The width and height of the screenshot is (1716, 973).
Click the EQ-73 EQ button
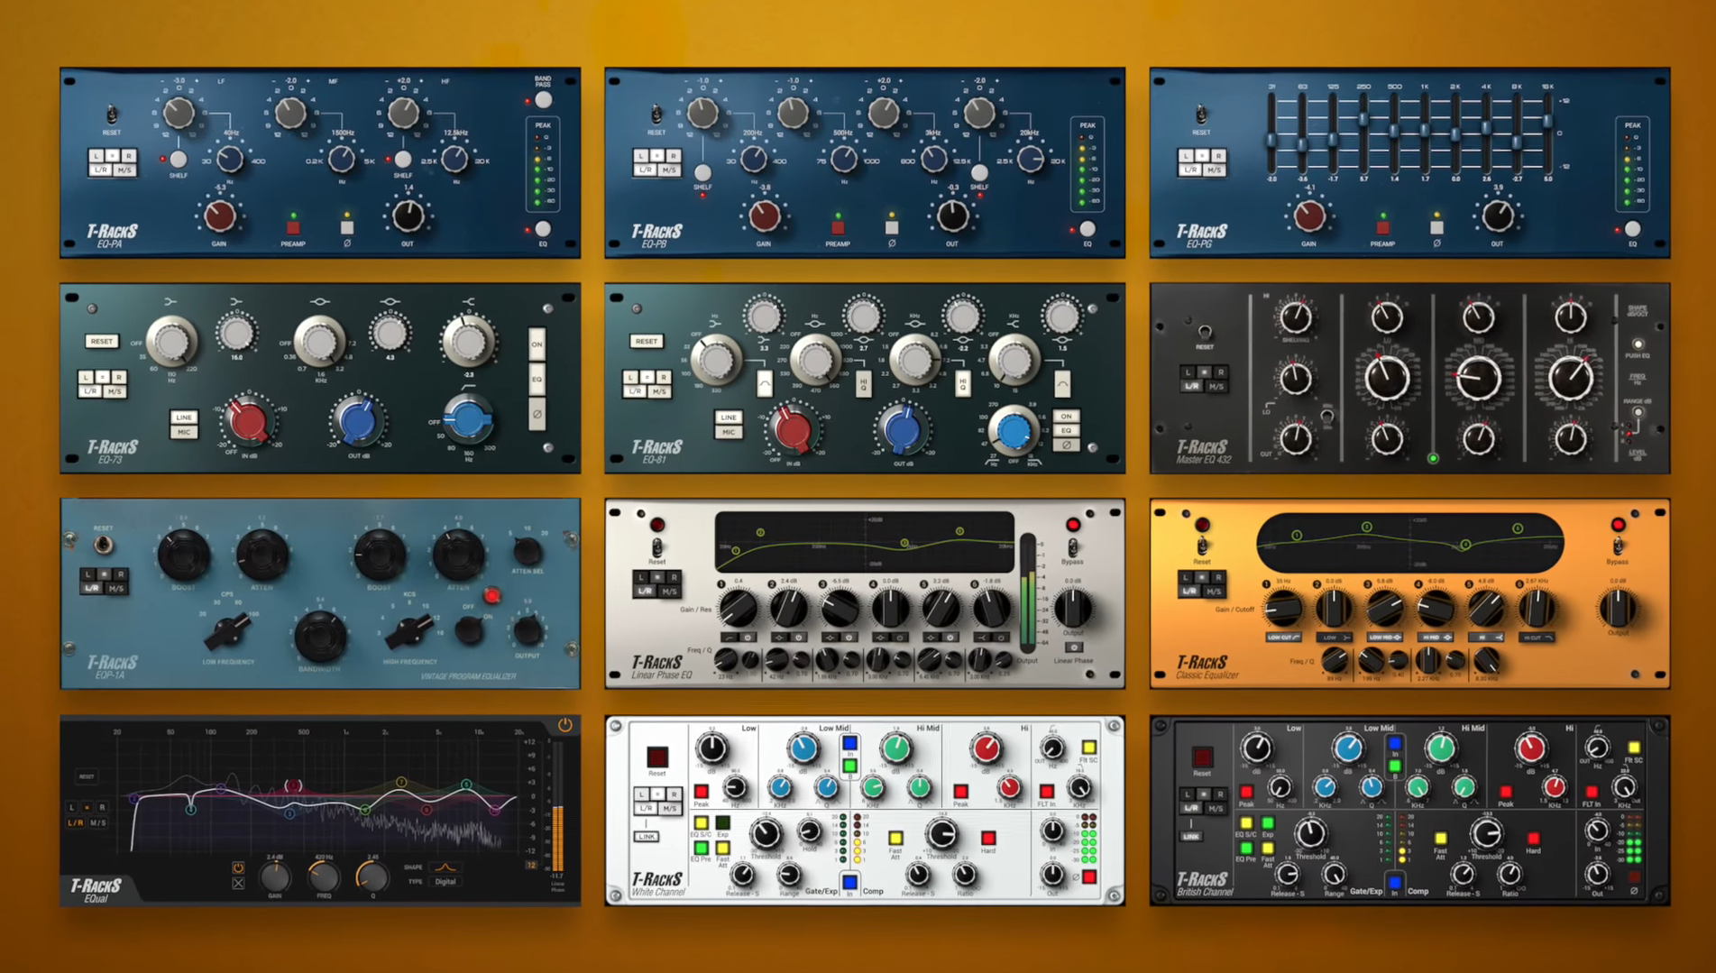click(537, 380)
